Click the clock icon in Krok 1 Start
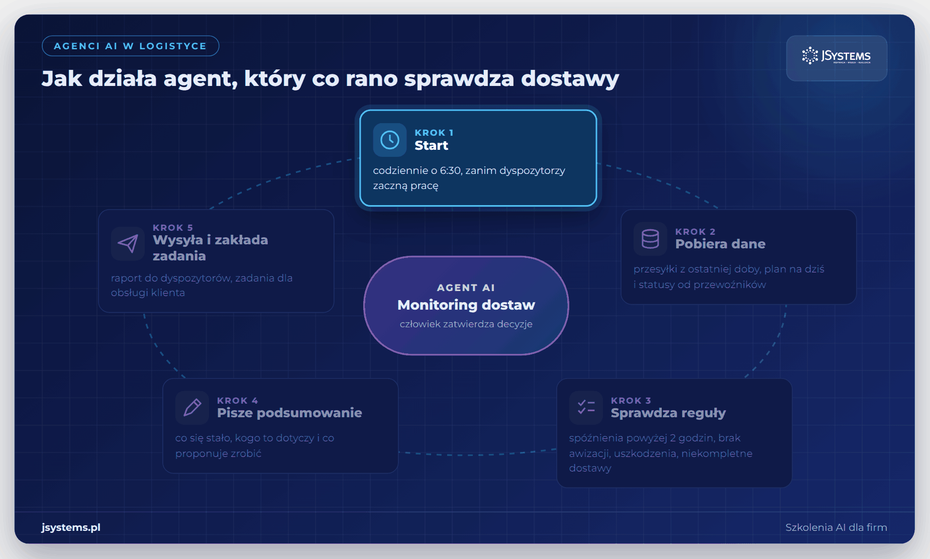This screenshot has height=559, width=930. 389,140
